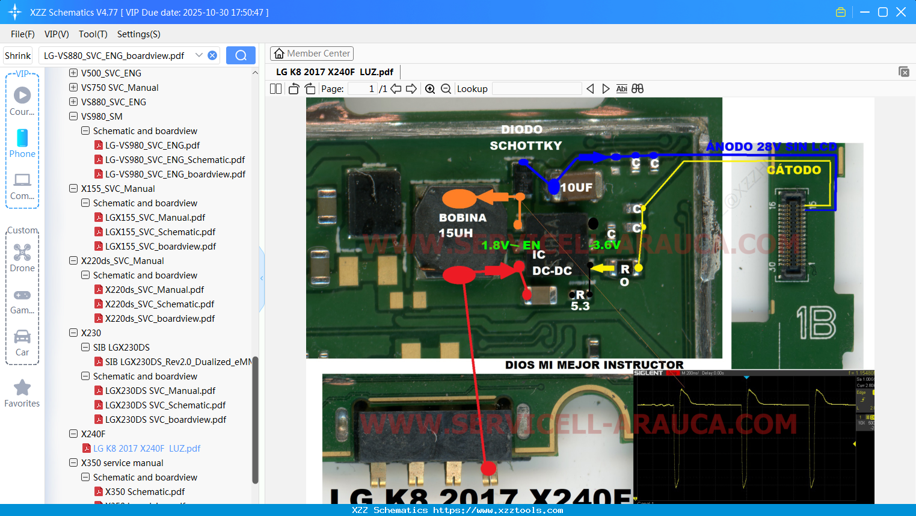This screenshot has width=916, height=516.
Task: Open X220ds_SVC_boardview.pdf
Action: (155, 319)
